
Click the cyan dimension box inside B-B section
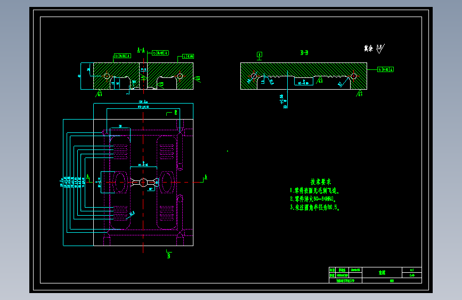click(304, 81)
